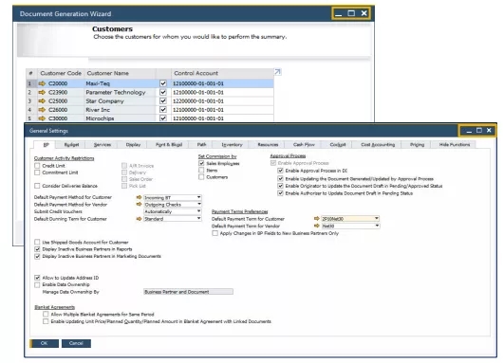Select the Cockpit tab
Image resolution: width=504 pixels, height=363 pixels.
[338, 145]
